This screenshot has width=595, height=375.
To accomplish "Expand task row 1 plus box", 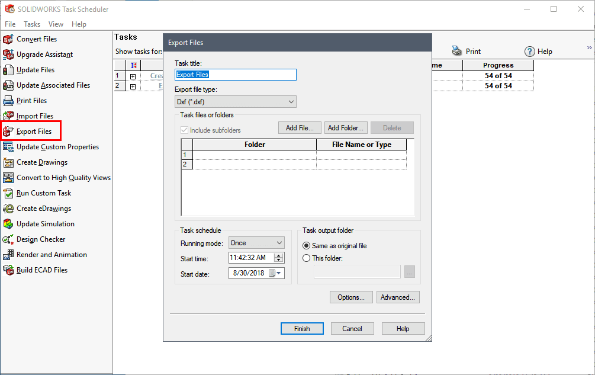I will click(x=133, y=76).
